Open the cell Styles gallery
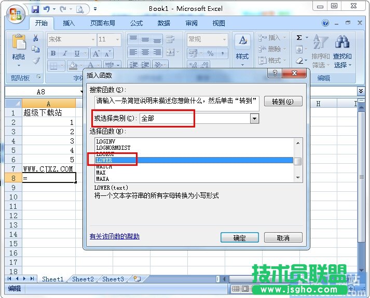The height and width of the screenshot is (298, 370). point(242,48)
